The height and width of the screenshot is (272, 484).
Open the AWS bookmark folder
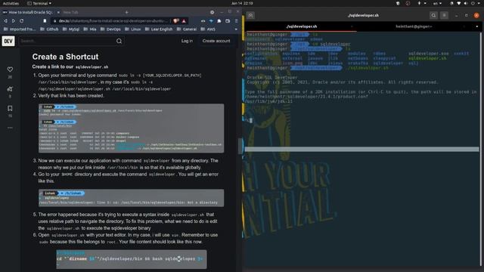pyautogui.click(x=209, y=29)
